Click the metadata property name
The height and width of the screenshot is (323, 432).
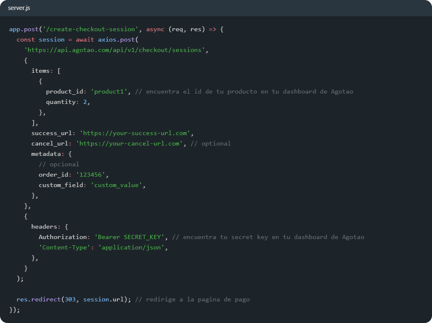[x=46, y=154]
